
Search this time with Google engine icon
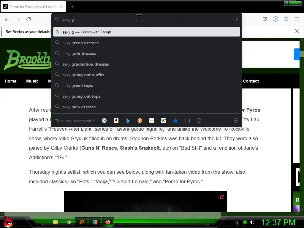(104, 121)
